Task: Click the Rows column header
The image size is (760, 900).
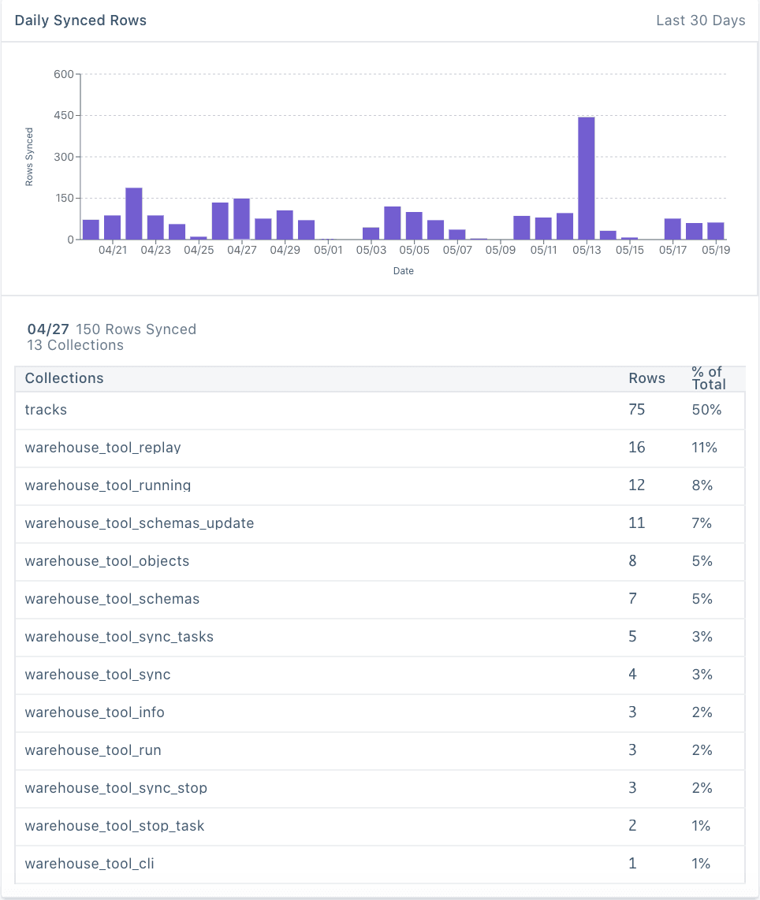Action: (646, 378)
